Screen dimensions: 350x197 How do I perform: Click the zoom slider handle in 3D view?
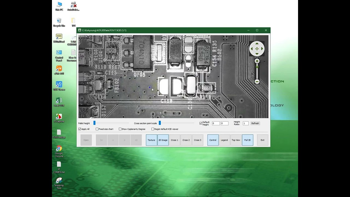point(257,66)
